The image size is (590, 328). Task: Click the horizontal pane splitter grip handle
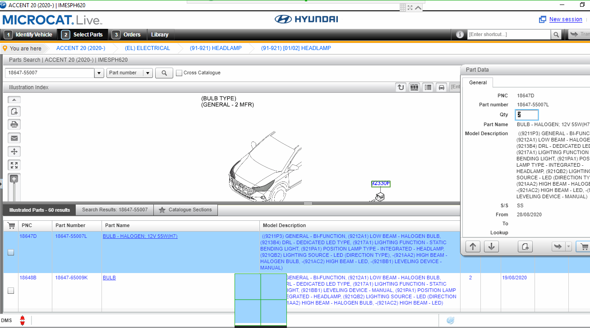point(308,203)
